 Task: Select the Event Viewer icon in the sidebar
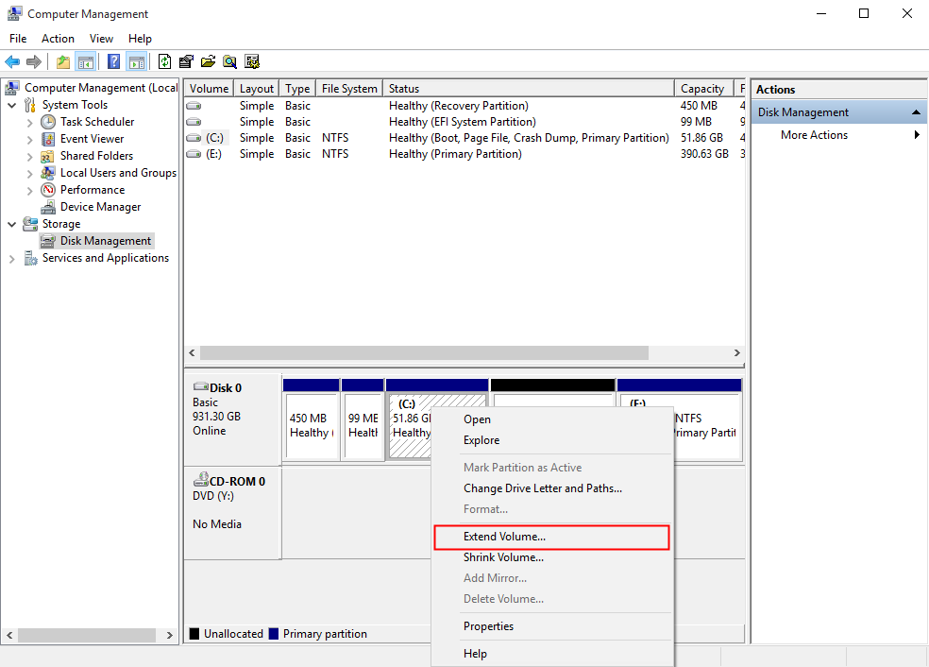47,138
